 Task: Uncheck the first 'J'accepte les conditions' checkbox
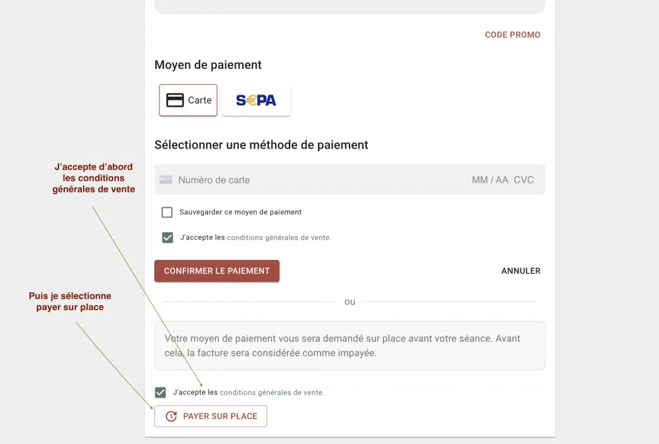(x=167, y=237)
